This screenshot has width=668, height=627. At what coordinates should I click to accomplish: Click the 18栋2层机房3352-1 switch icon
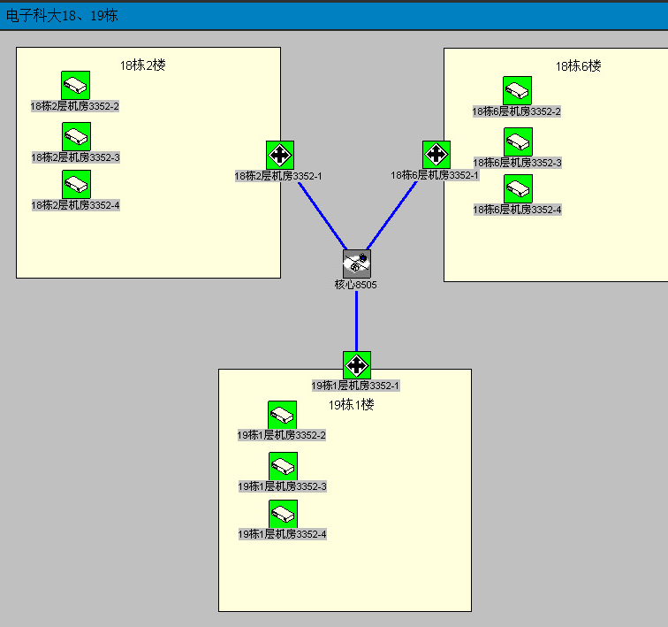click(x=280, y=155)
